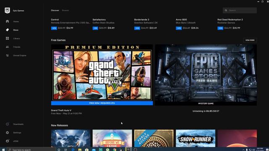
Task: Click in the Search input field
Action: tap(240, 10)
